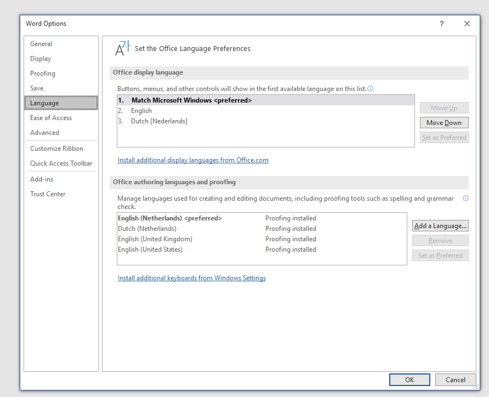489x397 pixels.
Task: Confirm changes with the OK button
Action: tap(410, 379)
